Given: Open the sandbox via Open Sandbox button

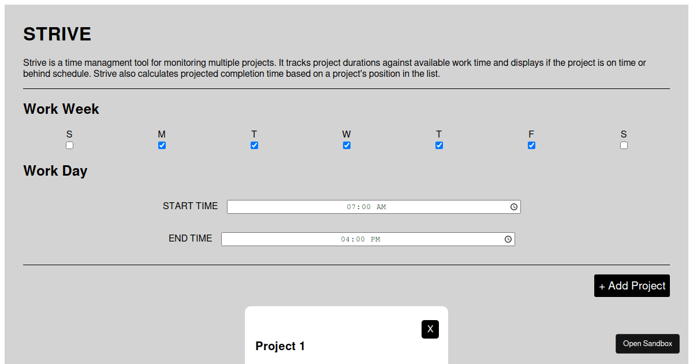Looking at the screenshot, I should point(647,343).
